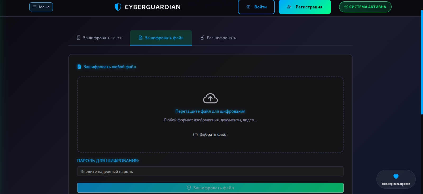The height and width of the screenshot is (194, 423).
Task: Click the cloud upload icon
Action: 210,98
